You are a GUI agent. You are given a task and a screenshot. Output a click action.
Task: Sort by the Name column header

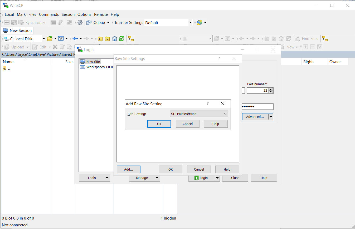(x=26, y=62)
